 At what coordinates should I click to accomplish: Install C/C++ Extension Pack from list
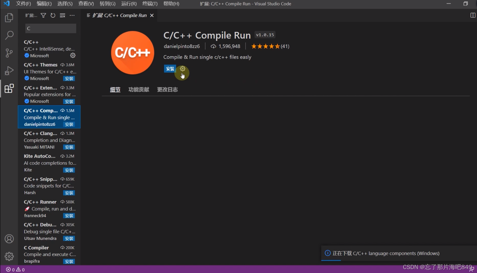click(69, 102)
